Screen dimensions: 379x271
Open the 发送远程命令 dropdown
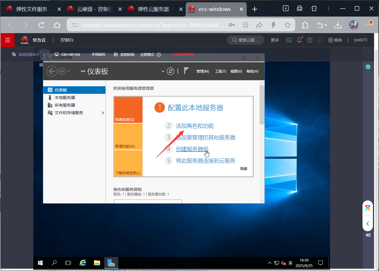(x=28, y=54)
